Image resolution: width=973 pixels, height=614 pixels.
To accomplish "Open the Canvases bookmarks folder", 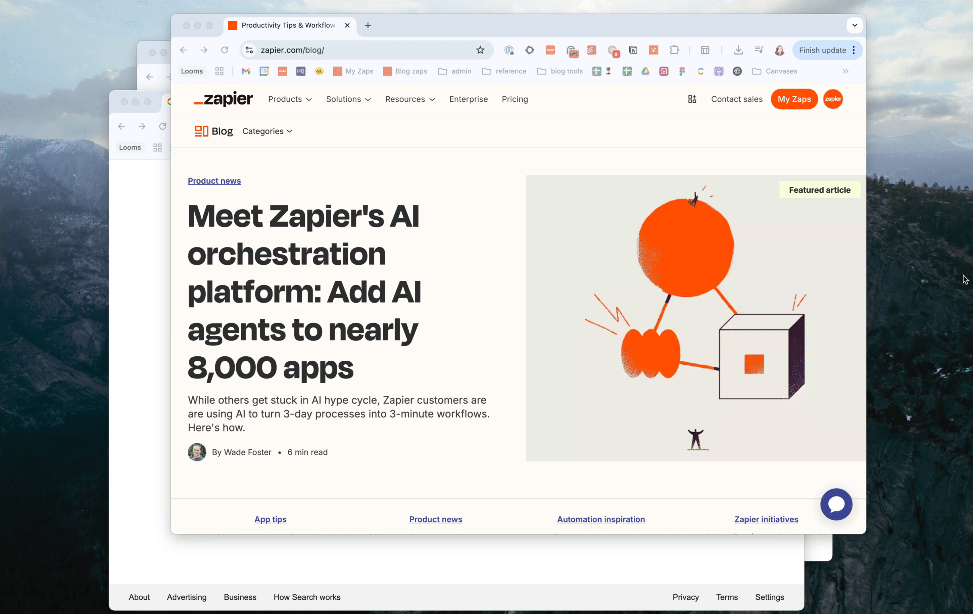I will tap(774, 71).
